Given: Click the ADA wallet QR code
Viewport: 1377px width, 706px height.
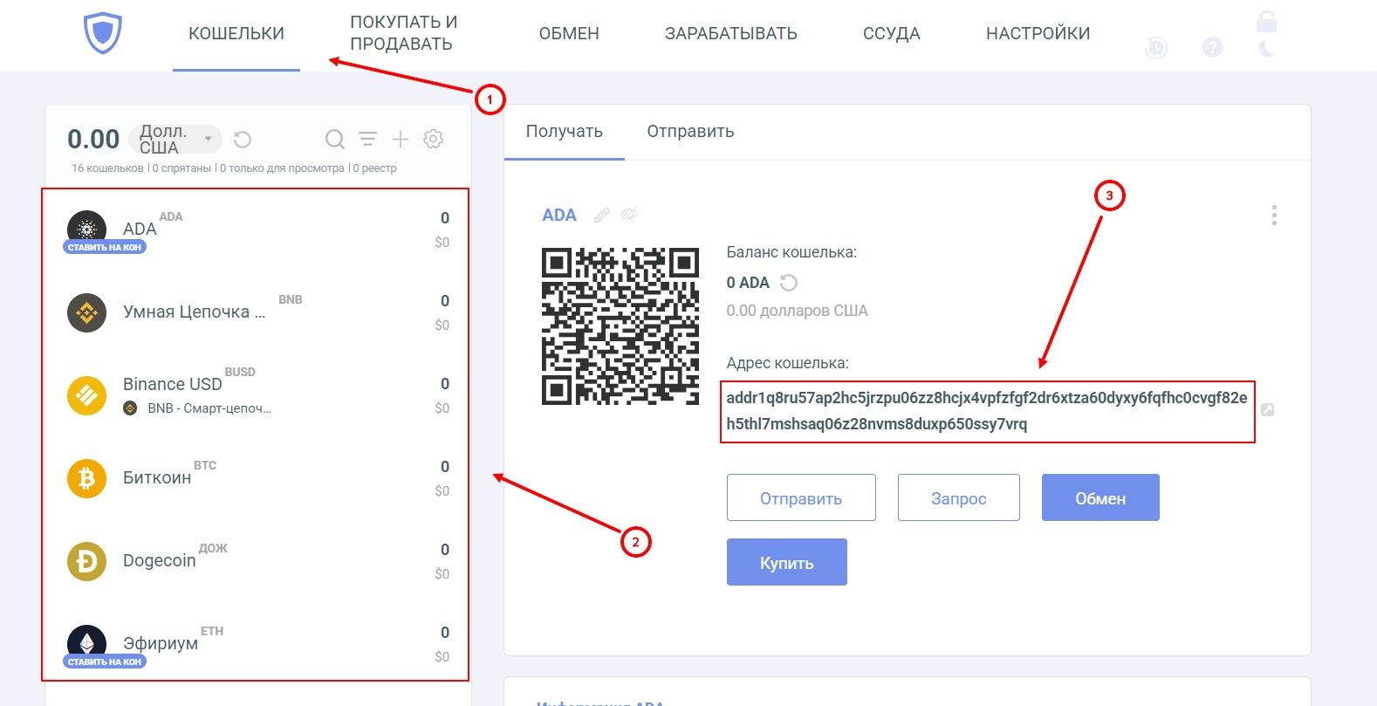Looking at the screenshot, I should coord(620,326).
